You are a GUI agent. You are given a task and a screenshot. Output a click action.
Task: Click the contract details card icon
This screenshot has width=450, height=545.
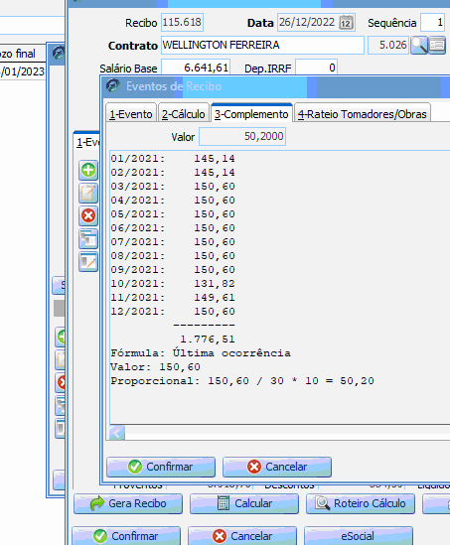tap(437, 46)
